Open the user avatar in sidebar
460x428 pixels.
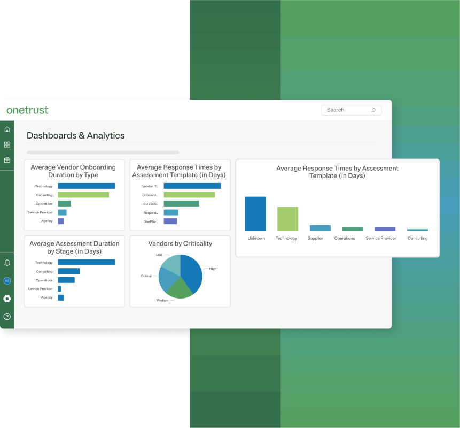coord(7,281)
